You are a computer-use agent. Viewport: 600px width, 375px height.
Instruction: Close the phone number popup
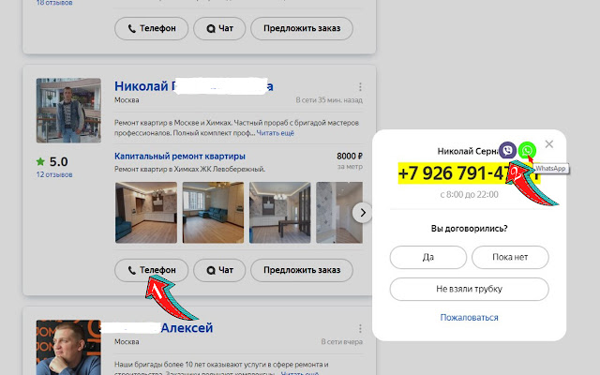click(549, 144)
